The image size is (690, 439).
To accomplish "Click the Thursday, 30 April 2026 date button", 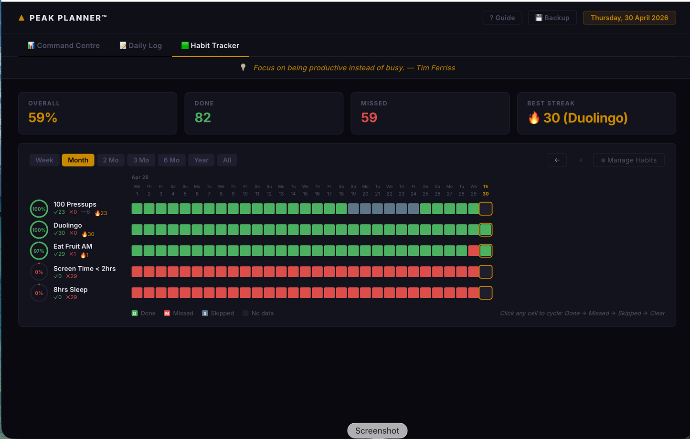I will point(629,18).
